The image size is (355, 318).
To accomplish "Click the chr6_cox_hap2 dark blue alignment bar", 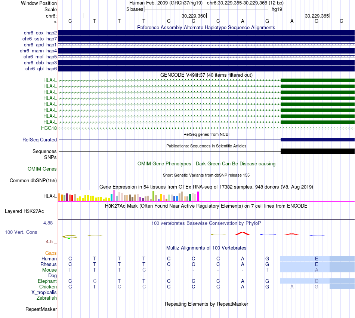I will [x=207, y=33].
